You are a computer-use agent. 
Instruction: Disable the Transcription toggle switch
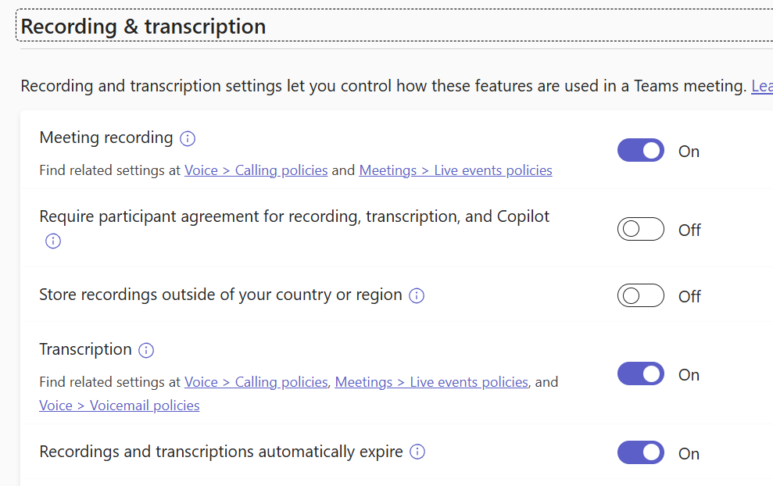641,374
